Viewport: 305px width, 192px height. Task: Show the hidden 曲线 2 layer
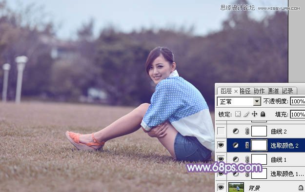(x=221, y=131)
